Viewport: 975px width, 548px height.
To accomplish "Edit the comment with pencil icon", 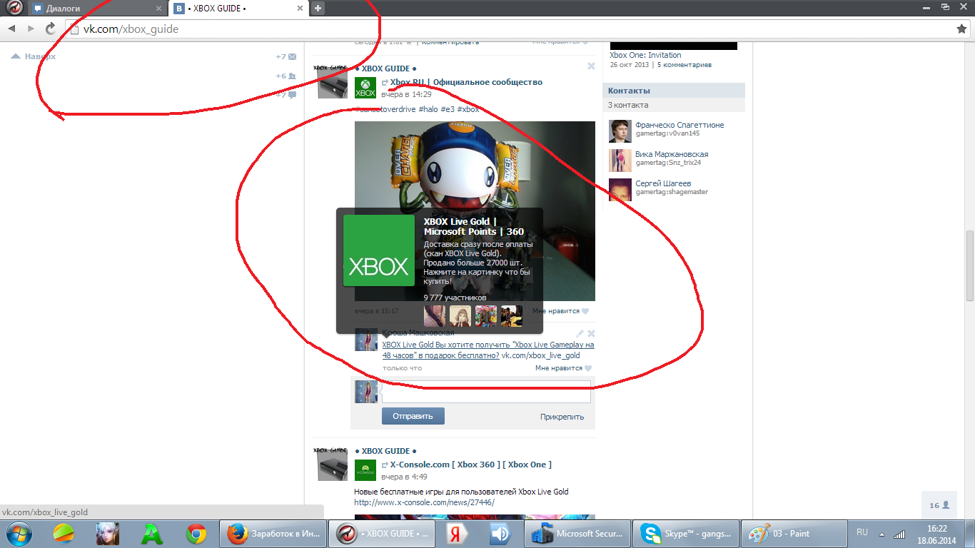I will coord(580,333).
